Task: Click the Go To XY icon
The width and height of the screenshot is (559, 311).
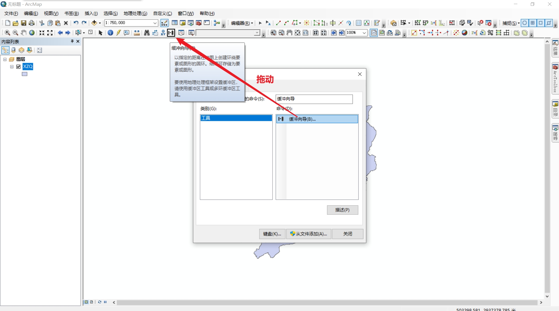Action: click(x=163, y=33)
